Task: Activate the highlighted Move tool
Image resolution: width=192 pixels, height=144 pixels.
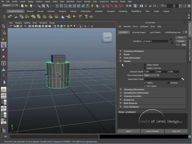Action: click(x=4, y=45)
